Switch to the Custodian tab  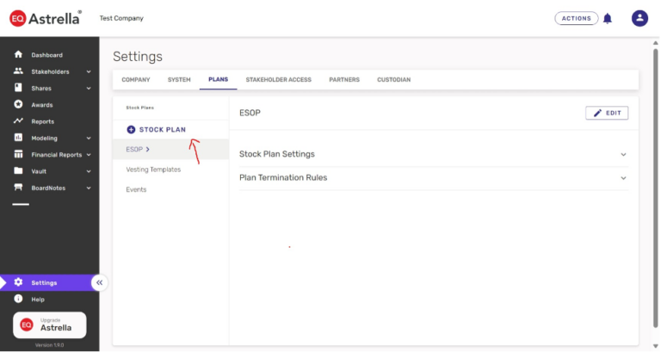(393, 80)
